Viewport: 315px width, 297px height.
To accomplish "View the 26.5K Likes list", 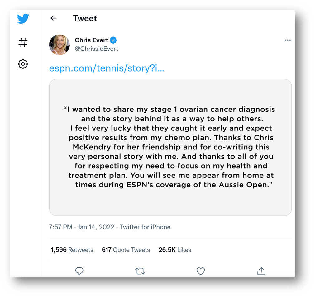I will (175, 250).
